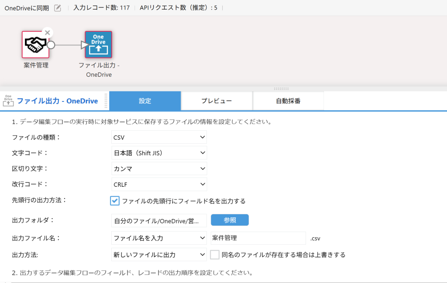Uncheck field name header output checkbox
The image size is (447, 283).
click(115, 201)
